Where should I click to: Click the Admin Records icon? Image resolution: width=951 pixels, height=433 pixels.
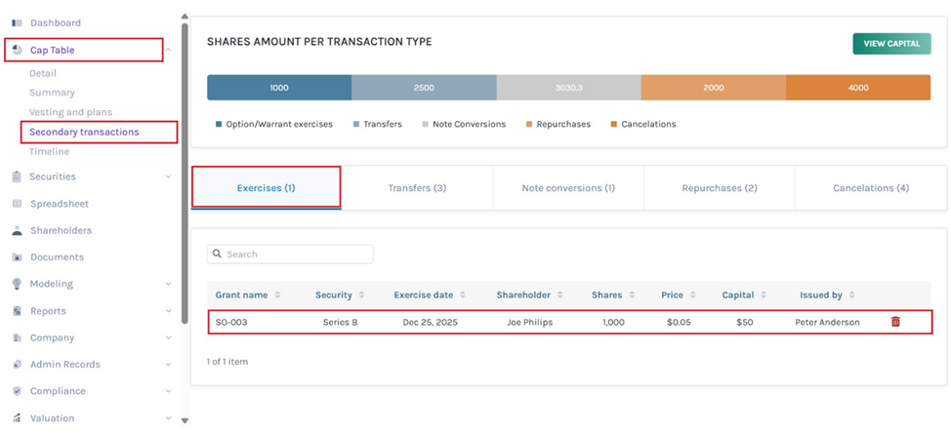click(x=17, y=364)
